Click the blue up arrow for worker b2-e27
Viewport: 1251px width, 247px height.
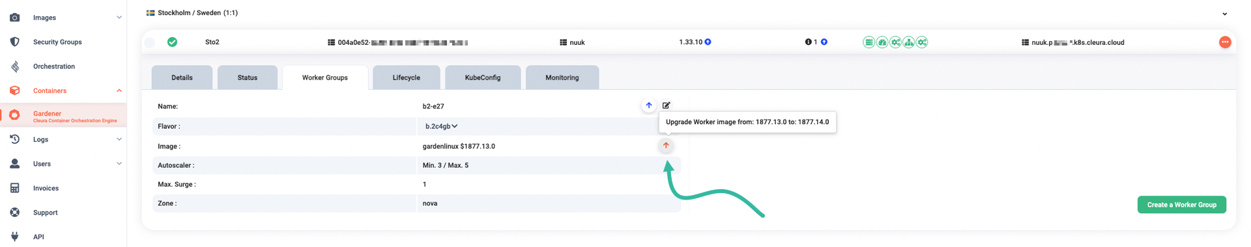point(648,105)
